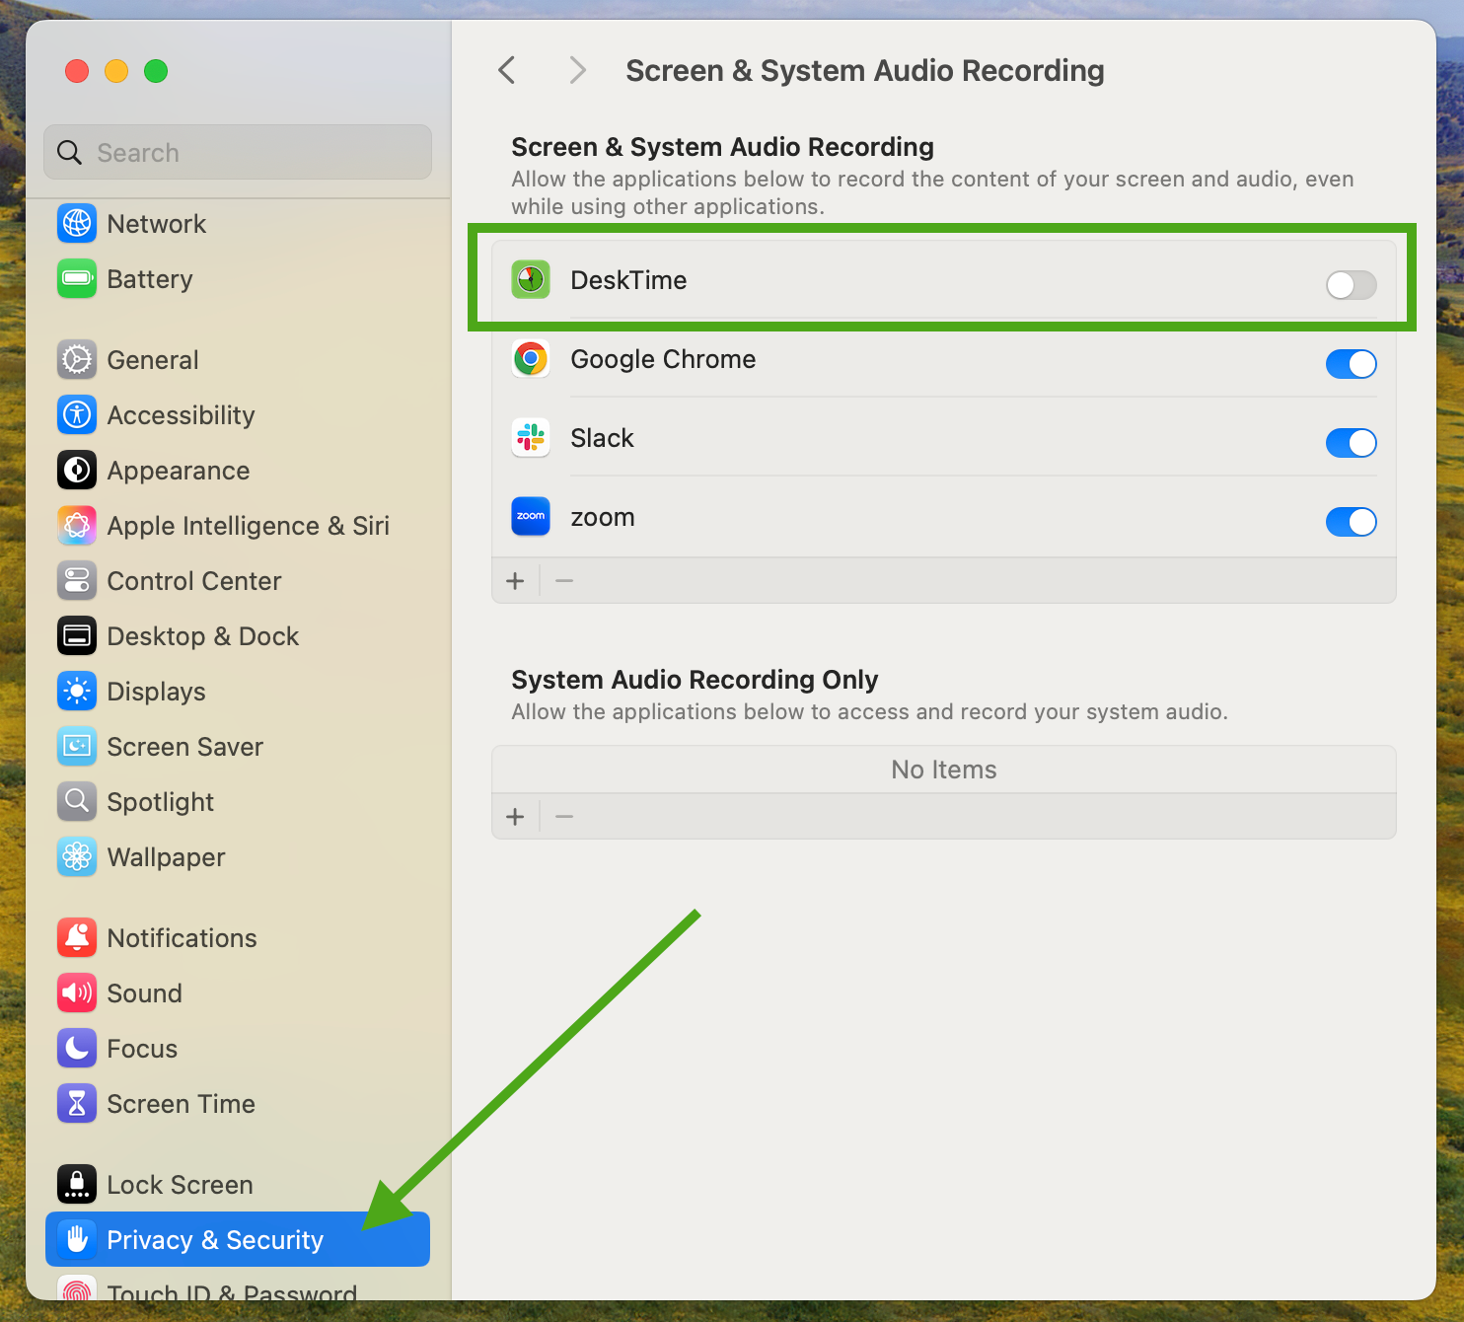
Task: Open Network settings in sidebar
Action: coord(156,224)
